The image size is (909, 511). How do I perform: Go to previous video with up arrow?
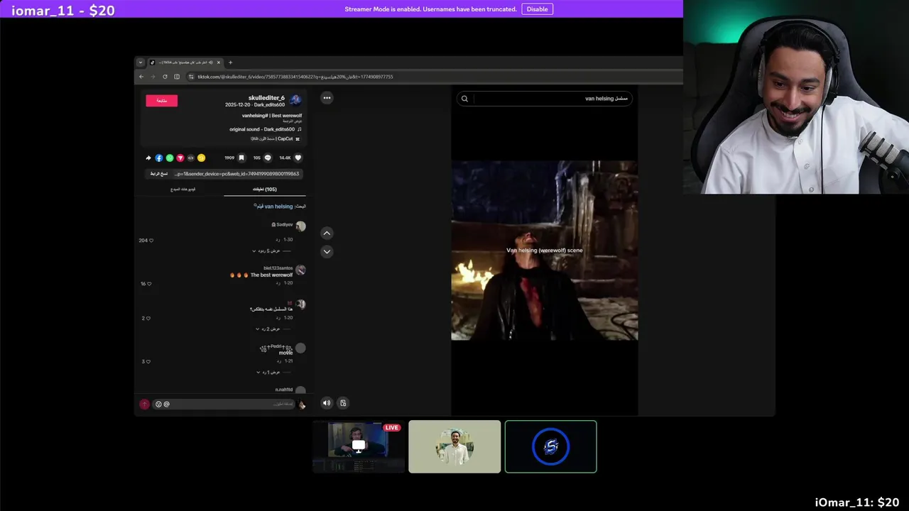[327, 233]
